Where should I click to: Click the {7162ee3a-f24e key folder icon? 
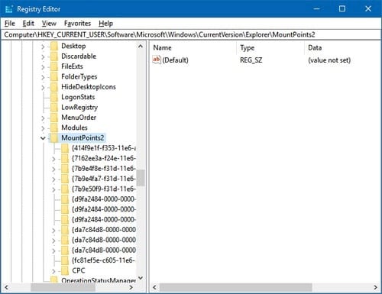pos(65,159)
